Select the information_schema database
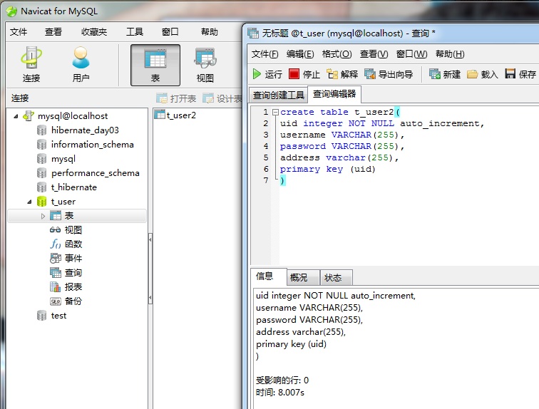Viewport: 539px width, 409px height. pos(92,145)
